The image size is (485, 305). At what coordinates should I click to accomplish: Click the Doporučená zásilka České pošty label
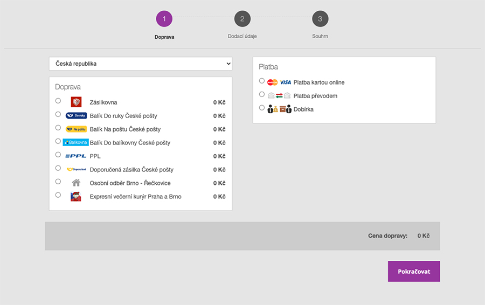[x=131, y=170]
